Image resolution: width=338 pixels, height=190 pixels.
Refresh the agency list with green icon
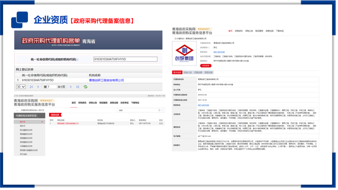(85, 87)
